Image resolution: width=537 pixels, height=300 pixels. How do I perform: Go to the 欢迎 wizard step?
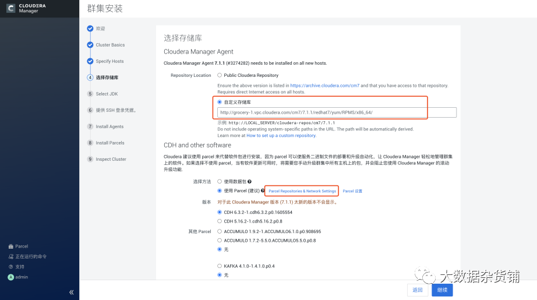pyautogui.click(x=96, y=29)
